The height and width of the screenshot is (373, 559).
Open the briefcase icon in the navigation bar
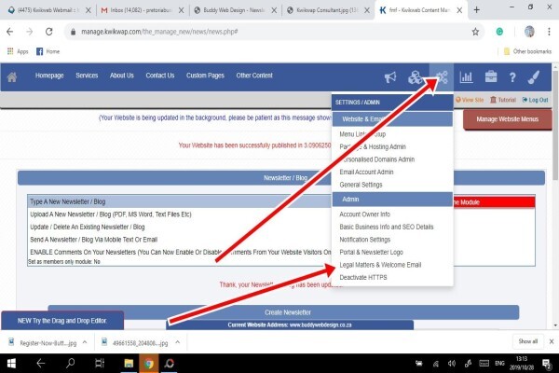[491, 76]
